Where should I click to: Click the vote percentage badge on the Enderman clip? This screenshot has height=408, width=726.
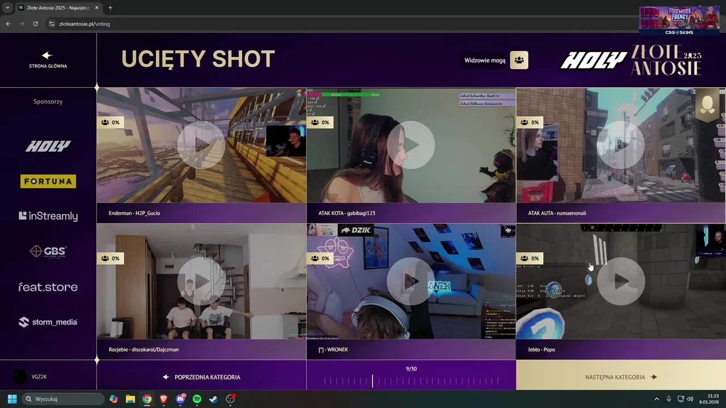click(x=110, y=122)
